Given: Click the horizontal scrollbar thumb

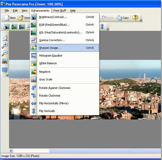Looking at the screenshot, I should point(105,151).
